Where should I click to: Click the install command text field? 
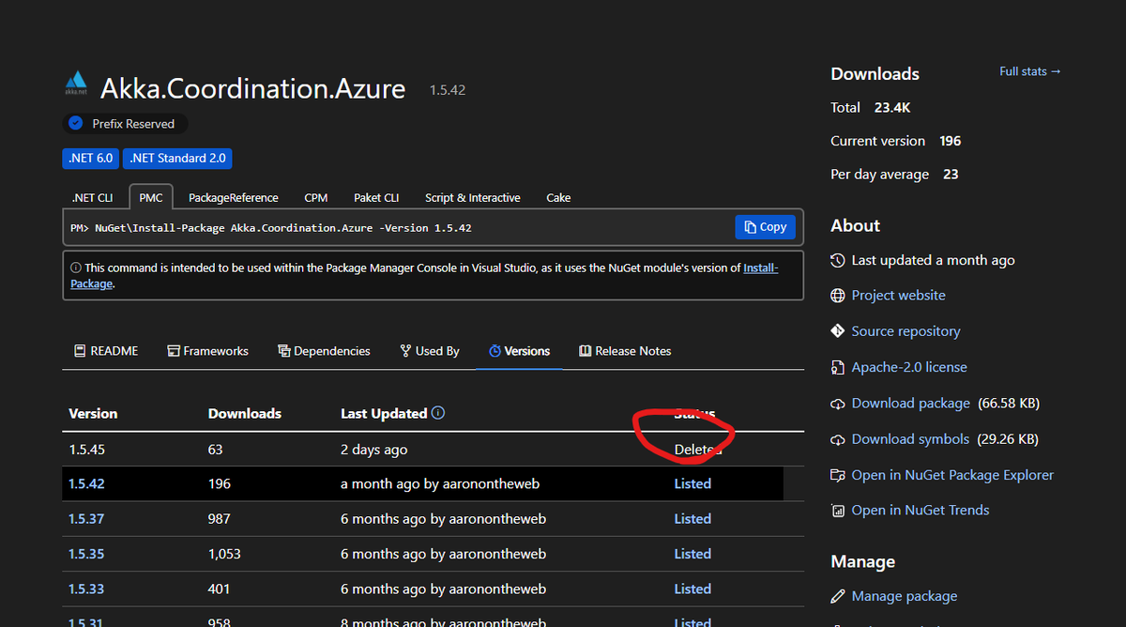[399, 228]
